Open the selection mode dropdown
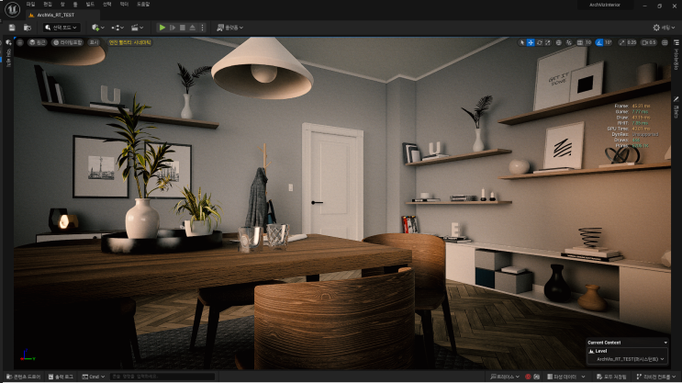Viewport: 682px width, 383px height. coord(61,28)
